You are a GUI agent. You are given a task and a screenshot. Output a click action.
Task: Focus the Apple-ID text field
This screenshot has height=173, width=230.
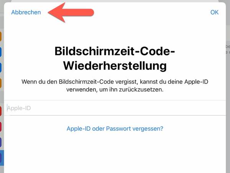pyautogui.click(x=115, y=108)
